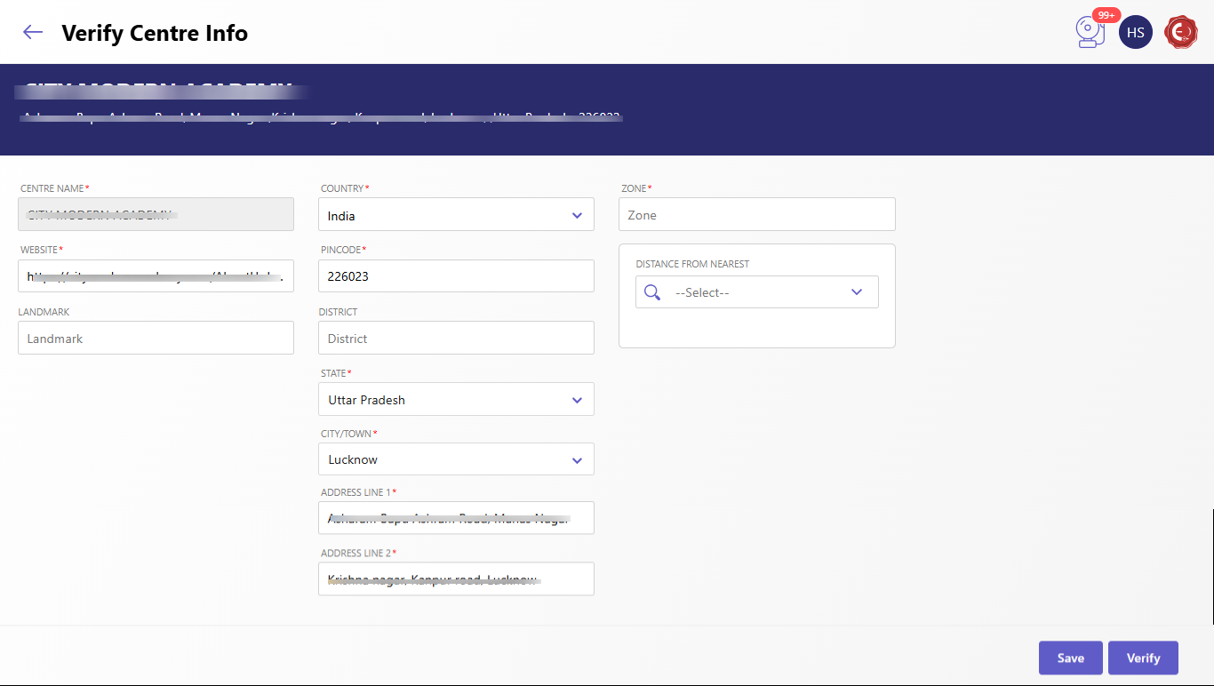Image resolution: width=1214 pixels, height=686 pixels.
Task: Click the disabled Centre Name field
Action: tap(156, 214)
